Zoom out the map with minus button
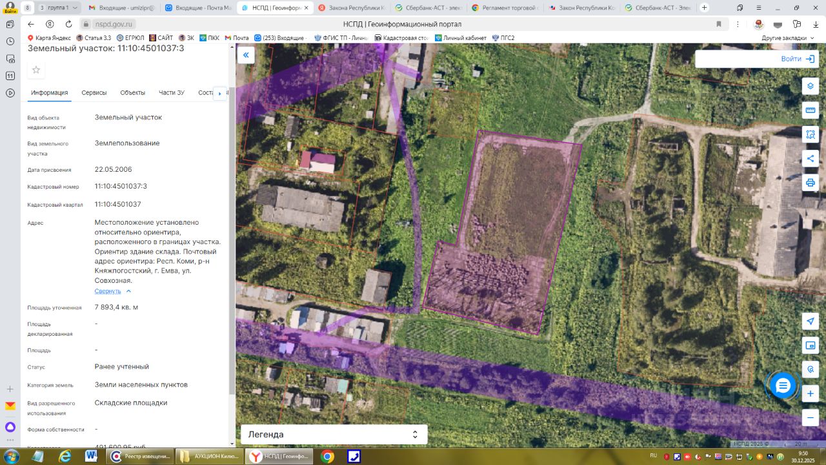The height and width of the screenshot is (465, 826). 811,417
